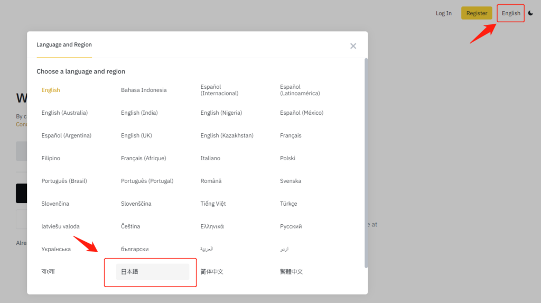Pick Ελληνικά language

point(212,226)
